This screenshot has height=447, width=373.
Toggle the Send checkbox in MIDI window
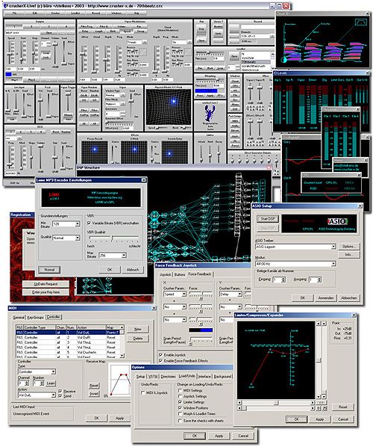[x=60, y=395]
